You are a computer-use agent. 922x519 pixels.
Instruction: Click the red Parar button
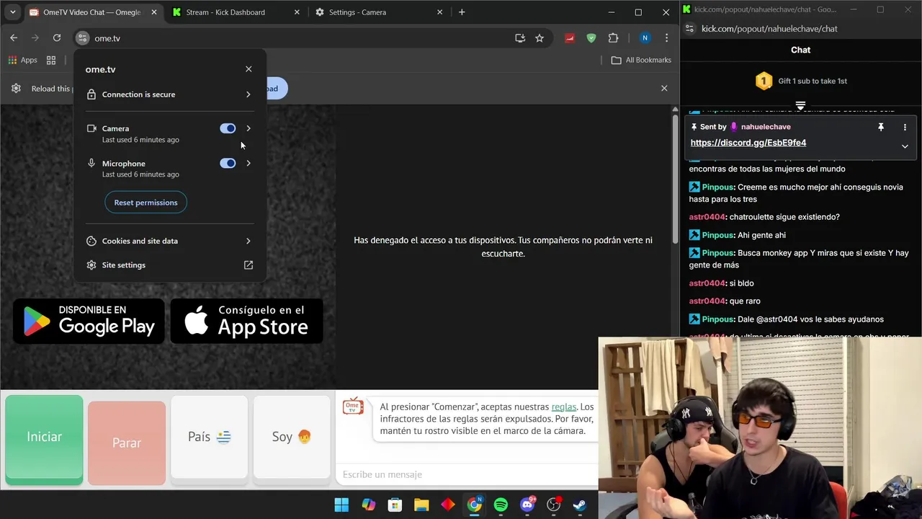pyautogui.click(x=127, y=443)
